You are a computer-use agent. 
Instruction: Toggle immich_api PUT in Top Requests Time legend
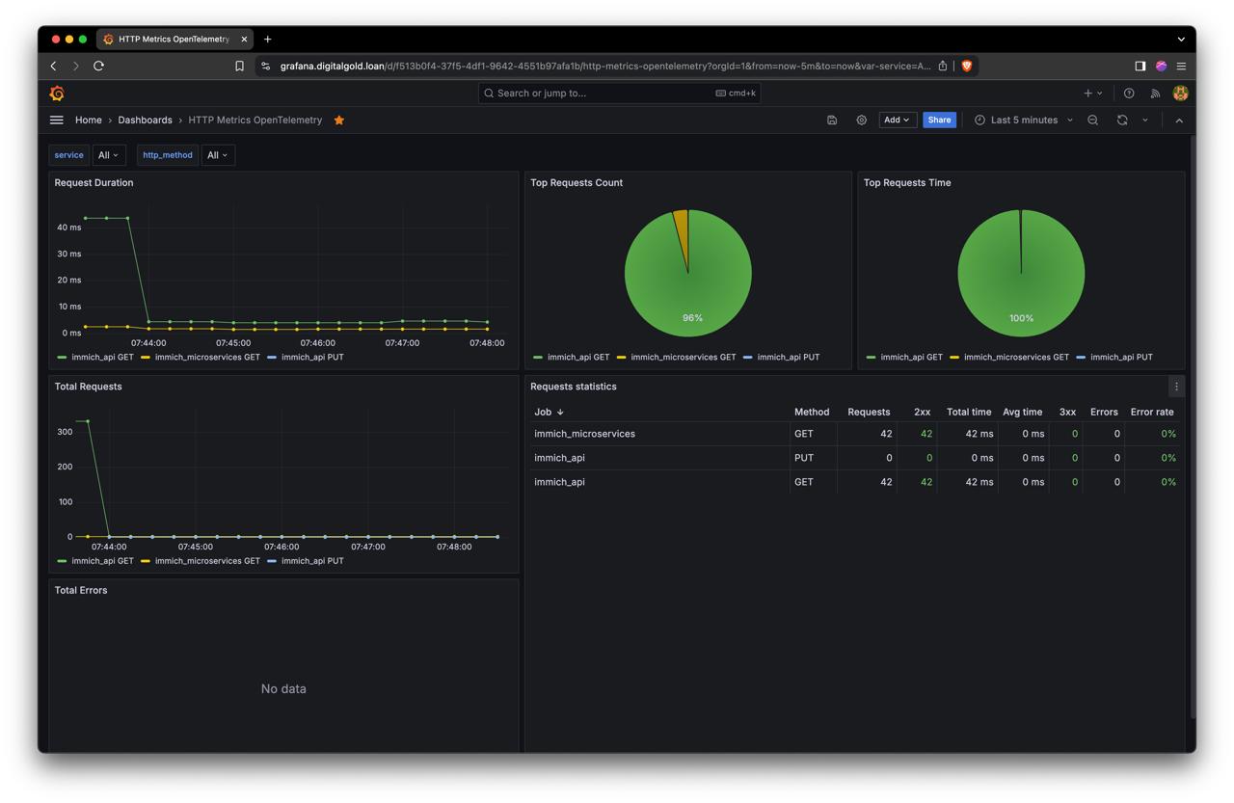1121,358
